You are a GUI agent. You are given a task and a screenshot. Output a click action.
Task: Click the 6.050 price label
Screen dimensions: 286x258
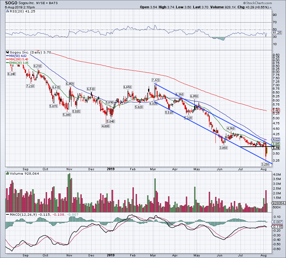click(x=194, y=96)
